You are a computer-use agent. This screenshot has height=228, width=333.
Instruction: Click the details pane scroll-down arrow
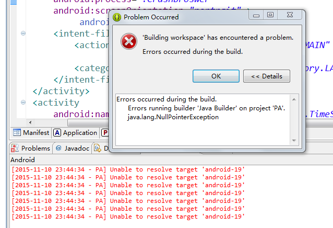[294, 140]
